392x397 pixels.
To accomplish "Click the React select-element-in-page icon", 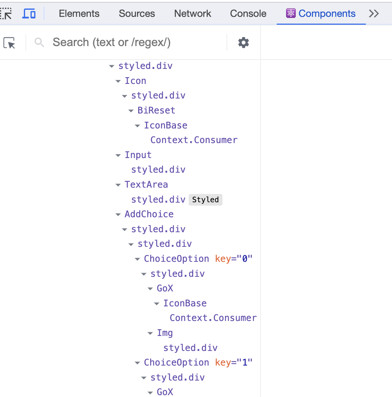I will 9,43.
